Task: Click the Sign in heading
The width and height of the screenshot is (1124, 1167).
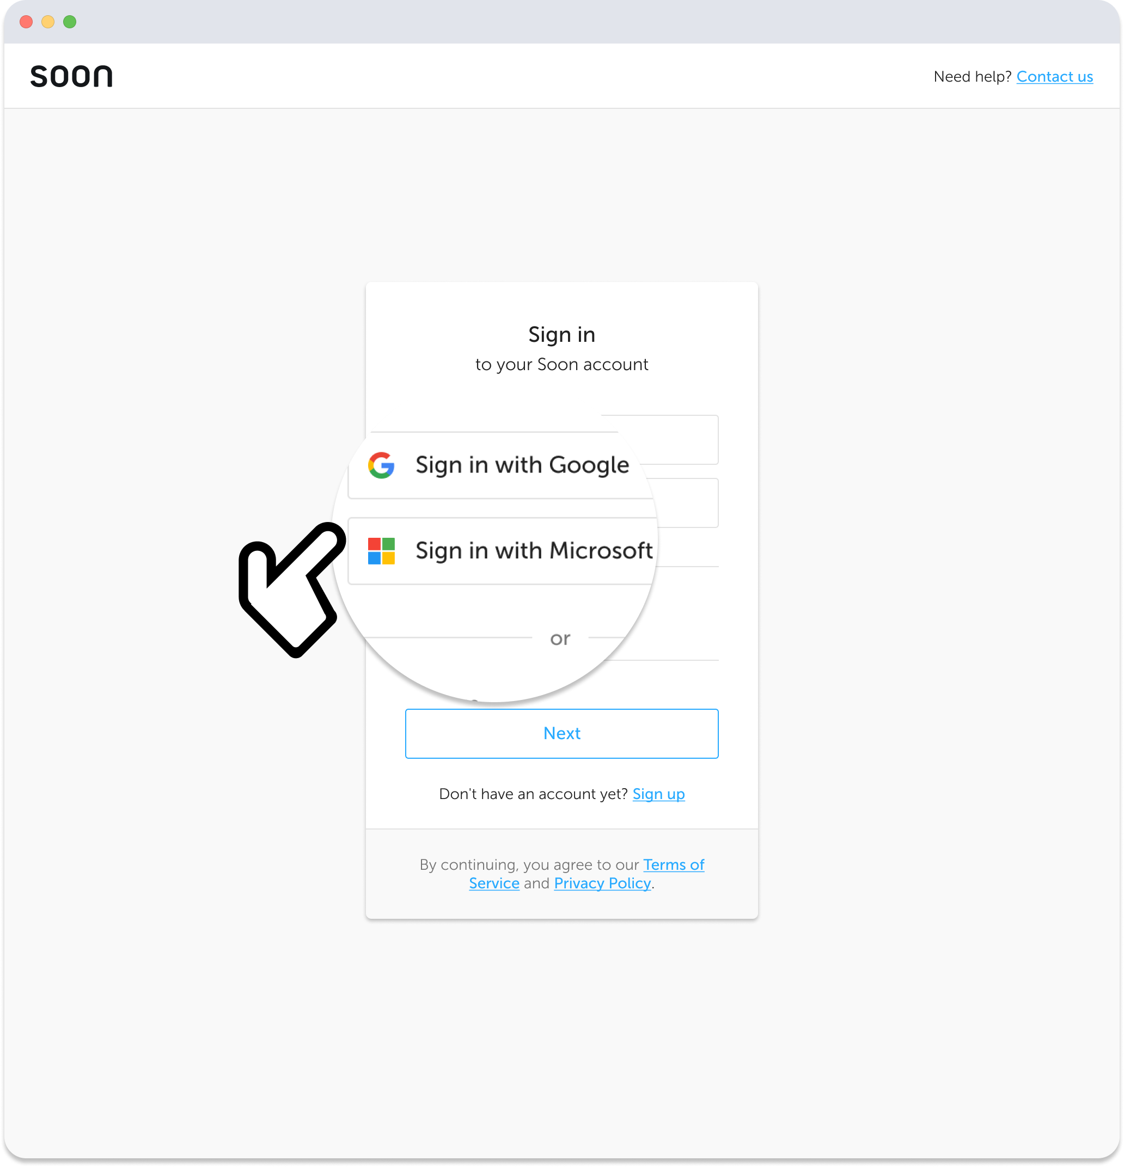Action: (561, 335)
